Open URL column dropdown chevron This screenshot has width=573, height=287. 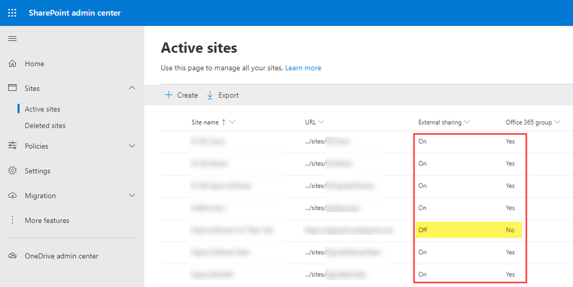click(x=321, y=122)
